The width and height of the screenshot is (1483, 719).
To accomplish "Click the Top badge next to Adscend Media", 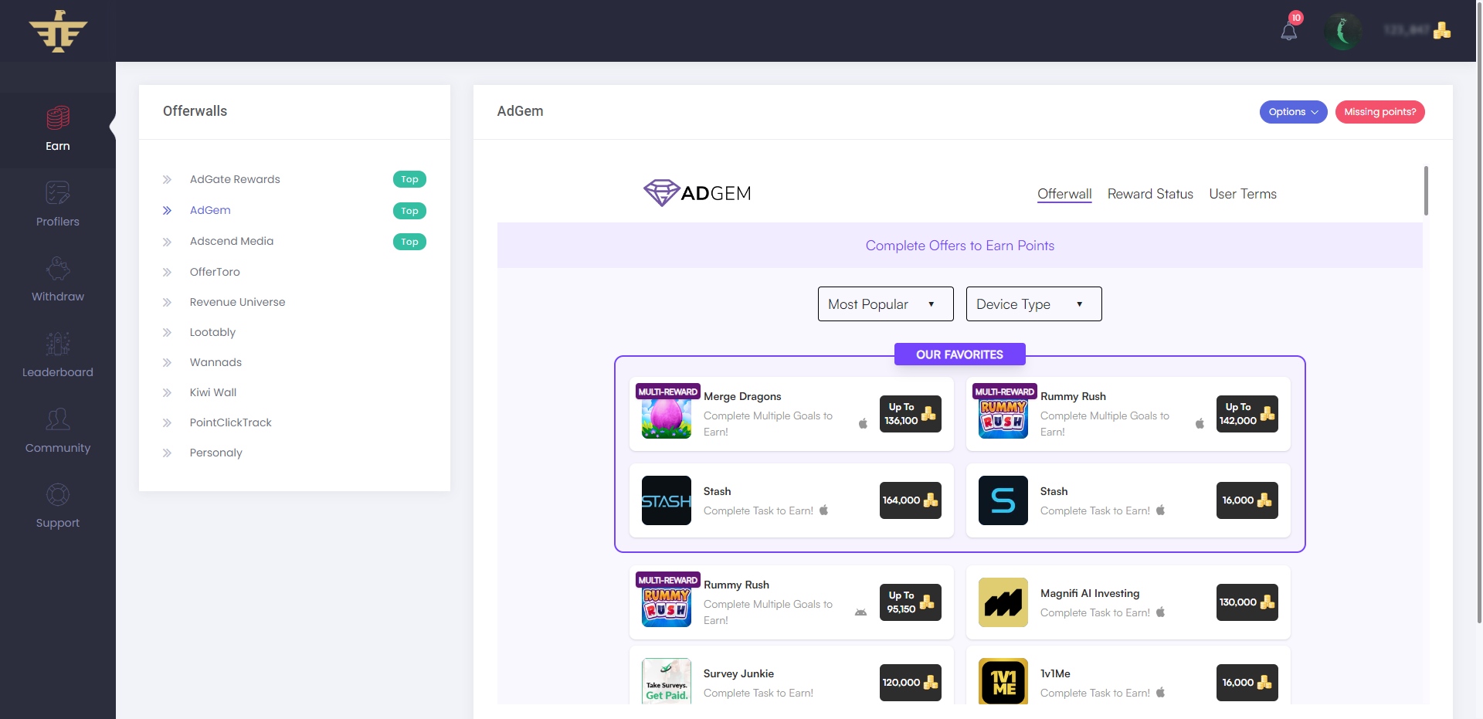I will pos(409,242).
